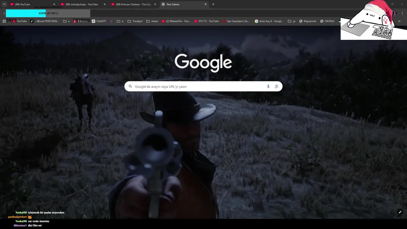The image size is (407, 229).
Task: Open the 'a.' bookmarks folder
Action: (x=120, y=21)
